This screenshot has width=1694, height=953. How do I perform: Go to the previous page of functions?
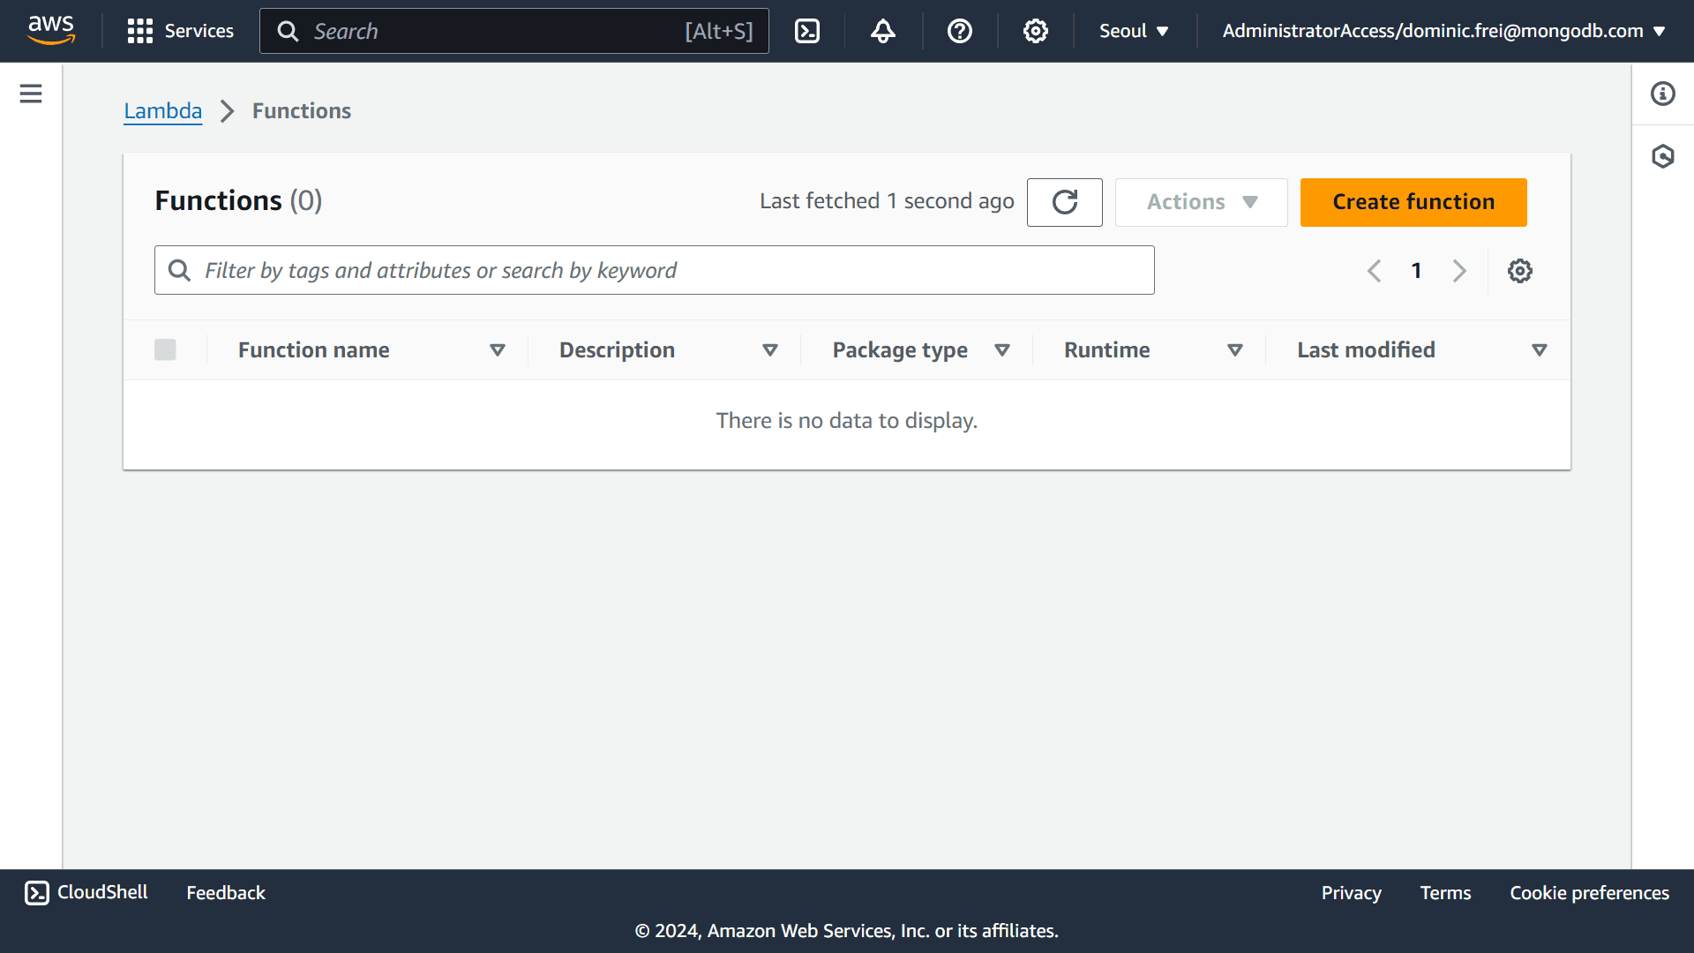point(1374,271)
